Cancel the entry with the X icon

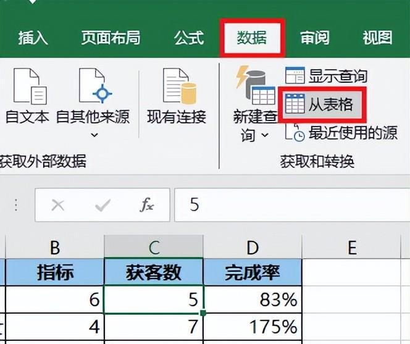(x=58, y=205)
